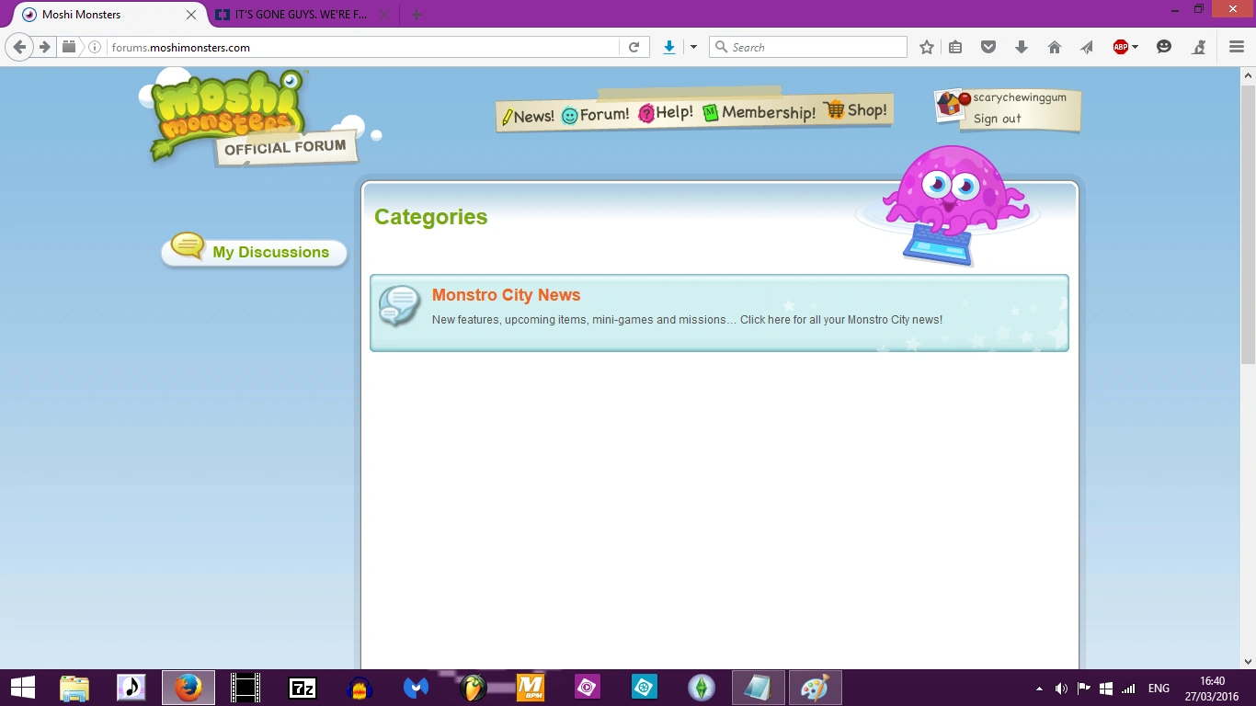This screenshot has width=1256, height=706.
Task: Open the film strip app on taskbar
Action: (245, 688)
